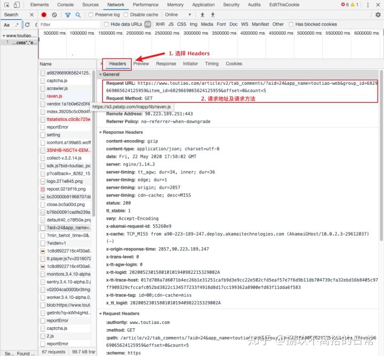Click the Name column header
The width and height of the screenshot is (384, 356).
[x=67, y=64]
